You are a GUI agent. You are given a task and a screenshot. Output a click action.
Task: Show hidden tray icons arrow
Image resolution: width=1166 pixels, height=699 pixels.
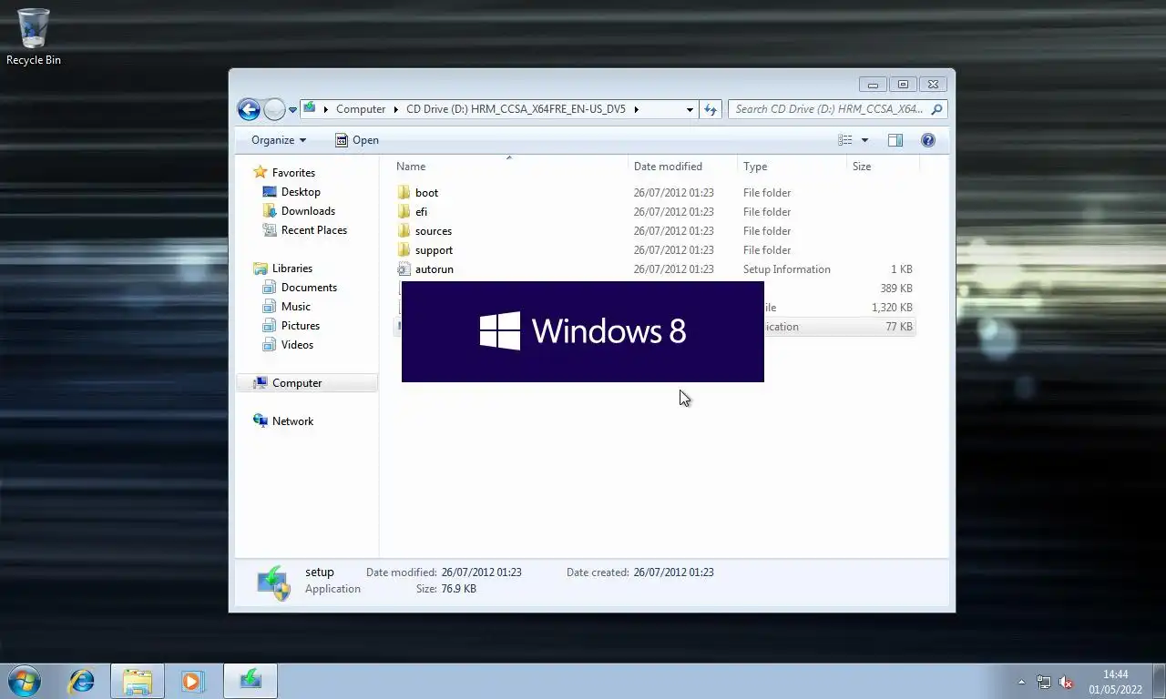point(1021,682)
